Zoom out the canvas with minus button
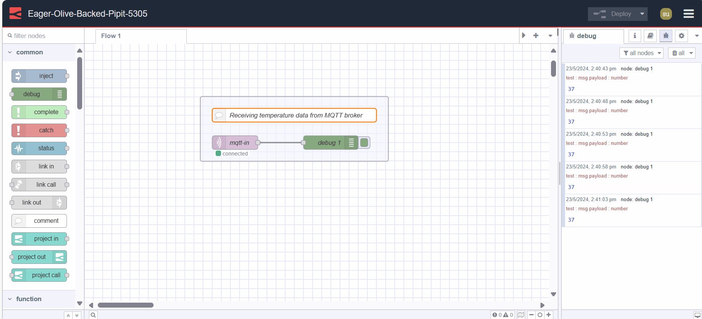Image resolution: width=702 pixels, height=319 pixels. 531,315
